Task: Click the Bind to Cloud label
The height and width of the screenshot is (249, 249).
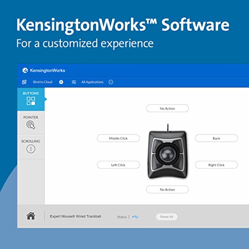Action: tap(43, 82)
